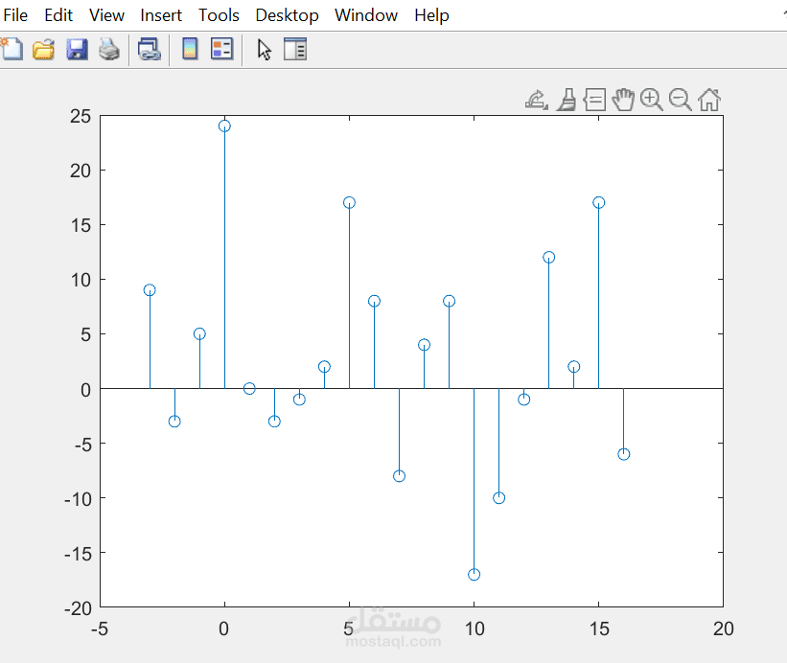This screenshot has height=663, width=787.
Task: Click the zero-valued marker at x=1
Action: (x=249, y=388)
